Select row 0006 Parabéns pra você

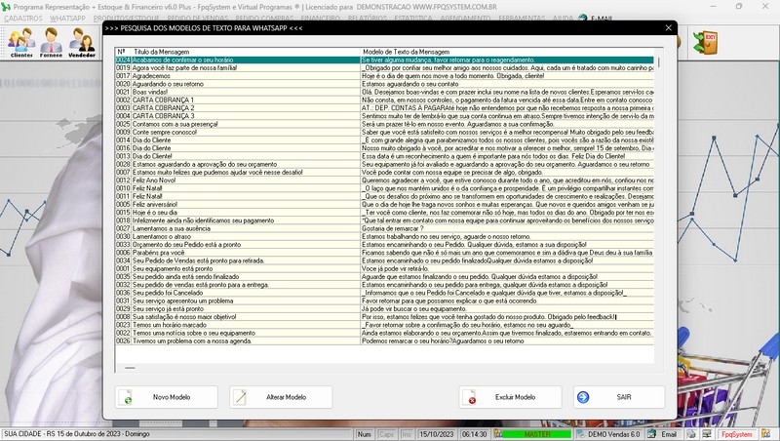pos(384,253)
